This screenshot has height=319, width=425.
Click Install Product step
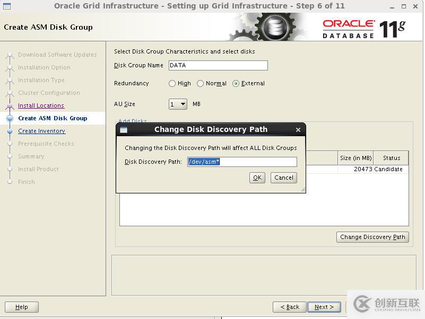coord(38,169)
